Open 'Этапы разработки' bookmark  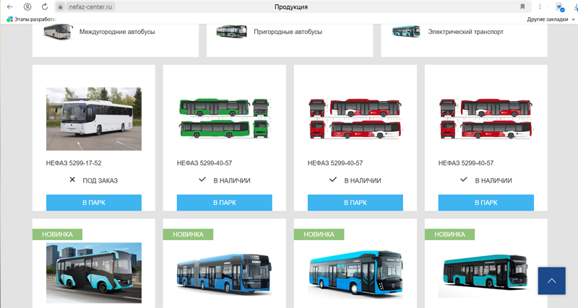[31, 19]
